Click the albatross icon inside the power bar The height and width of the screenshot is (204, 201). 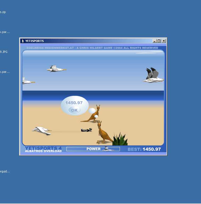click(x=108, y=149)
